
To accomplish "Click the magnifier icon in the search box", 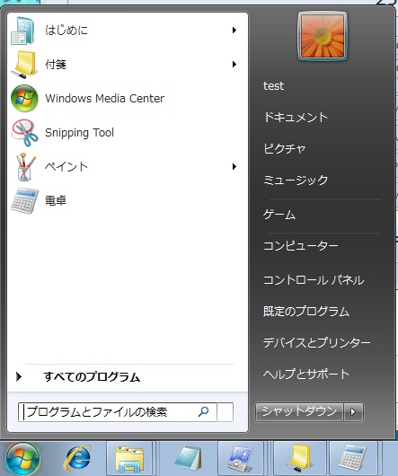I will [x=203, y=411].
